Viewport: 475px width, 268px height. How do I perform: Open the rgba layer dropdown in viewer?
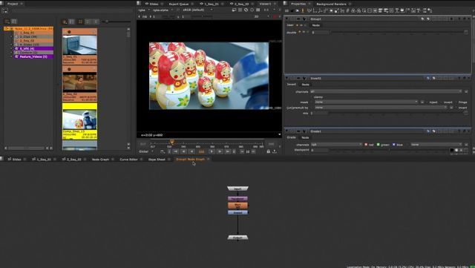[x=144, y=10]
